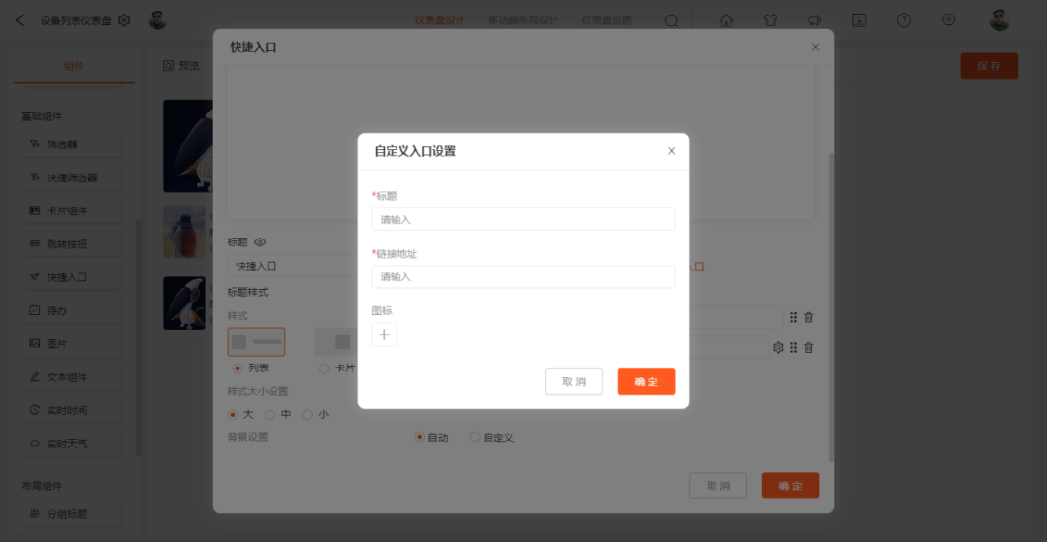Image resolution: width=1047 pixels, height=542 pixels.
Task: Add 筛选器 filter component
Action: pyautogui.click(x=72, y=144)
